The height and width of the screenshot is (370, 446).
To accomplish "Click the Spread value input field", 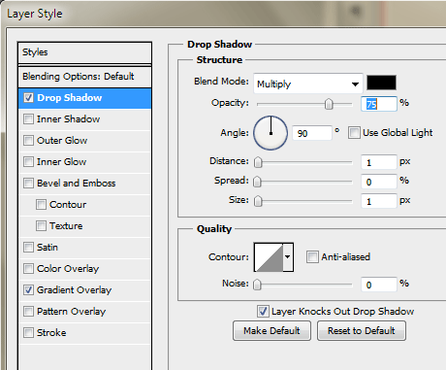I will 379,182.
